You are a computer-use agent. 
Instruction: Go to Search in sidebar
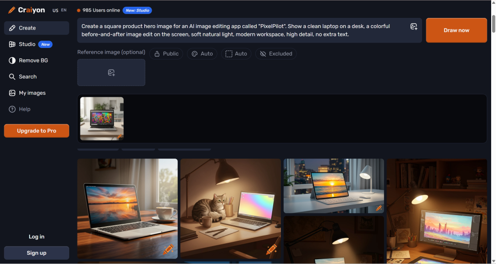point(36,77)
